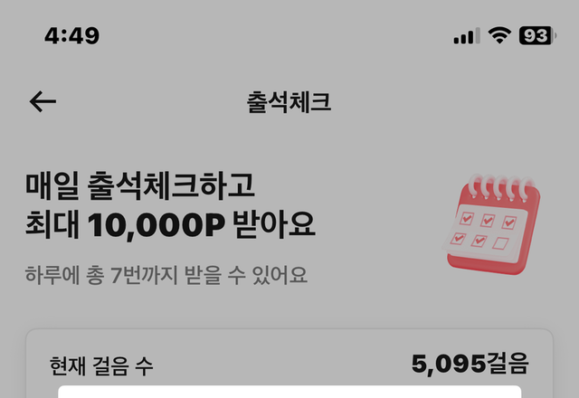Tap the 출석체크 page title
Image resolution: width=579 pixels, height=398 pixels.
click(289, 102)
